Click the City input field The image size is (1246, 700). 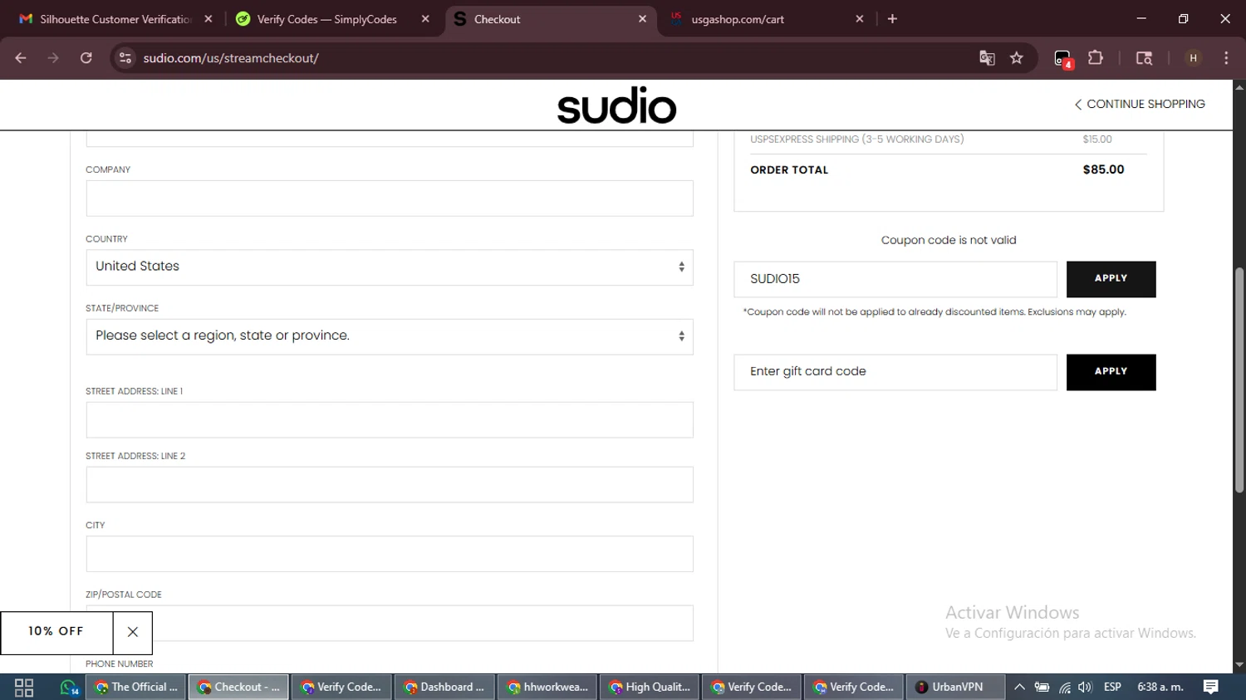point(390,554)
